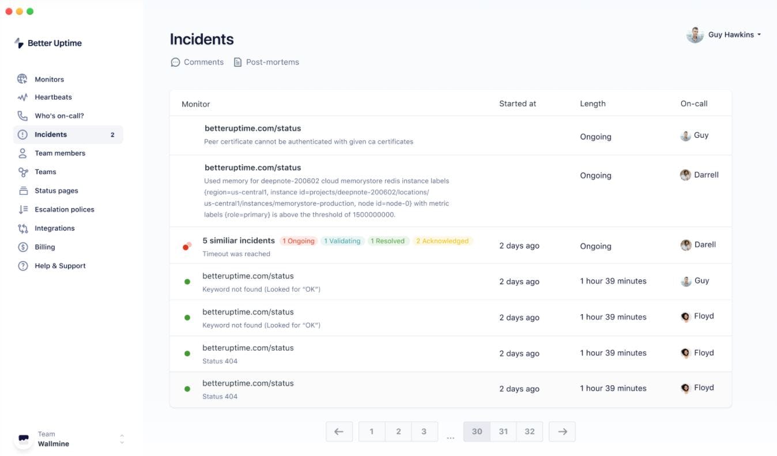This screenshot has height=456, width=777.
Task: Click the 1 Resolved status badge
Action: [388, 240]
